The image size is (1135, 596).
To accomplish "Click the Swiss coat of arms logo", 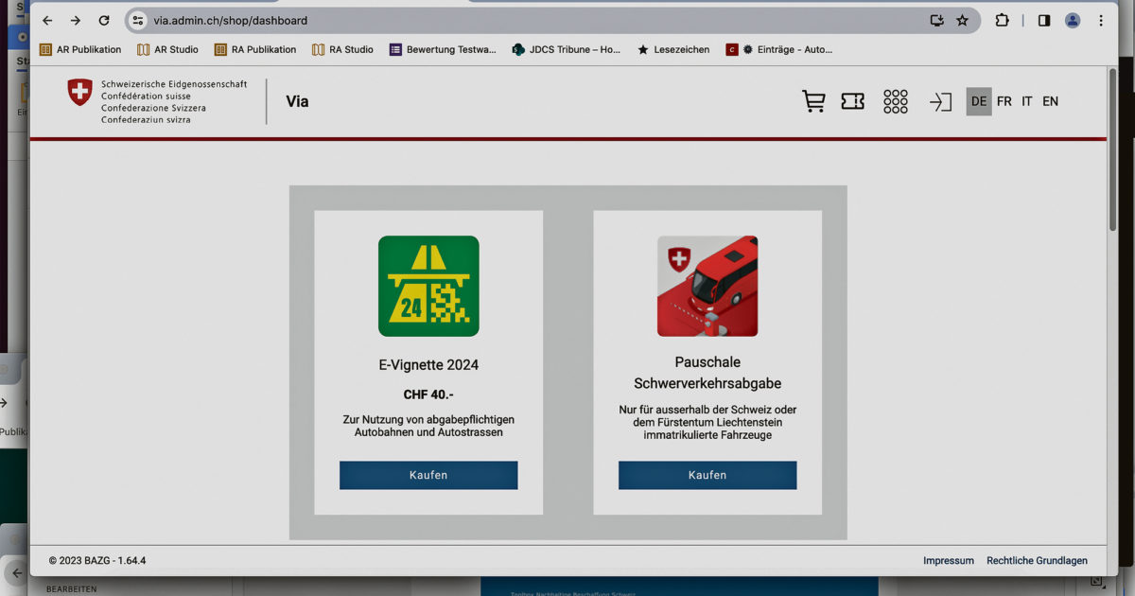I will pos(79,93).
